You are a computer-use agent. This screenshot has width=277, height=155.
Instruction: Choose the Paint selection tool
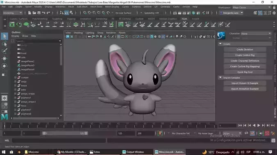(x=5, y=51)
